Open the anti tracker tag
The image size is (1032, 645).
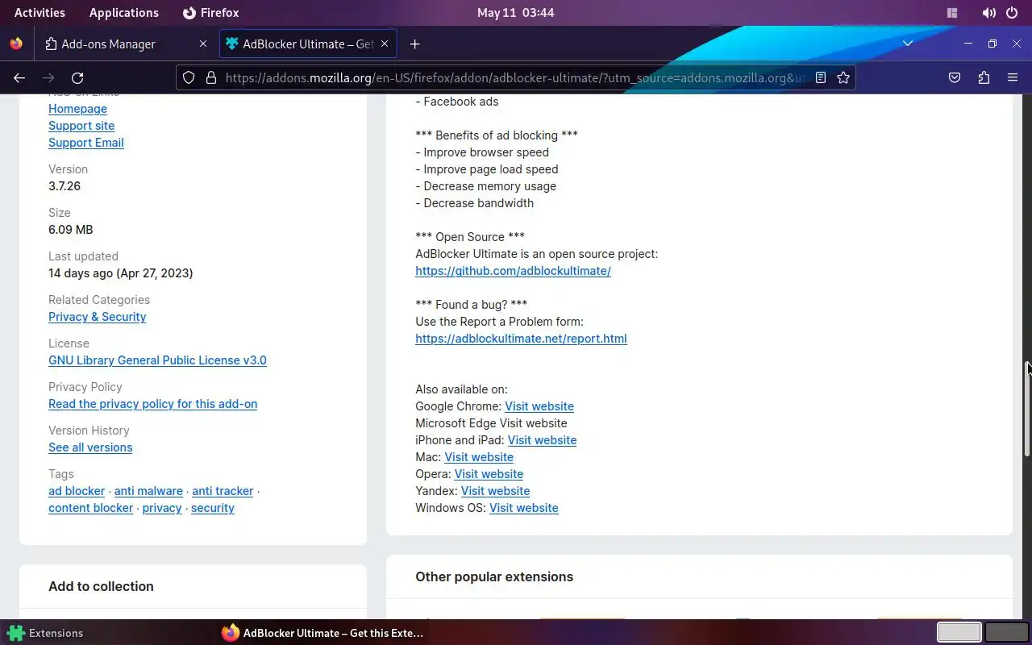(x=223, y=491)
